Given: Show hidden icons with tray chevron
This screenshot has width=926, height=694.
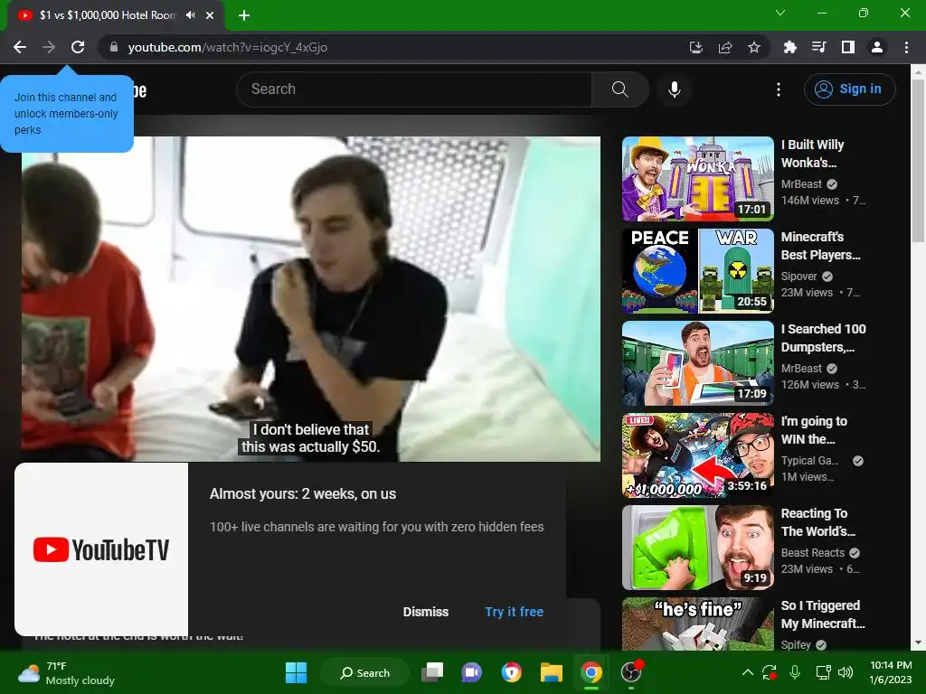Looking at the screenshot, I should pos(747,672).
